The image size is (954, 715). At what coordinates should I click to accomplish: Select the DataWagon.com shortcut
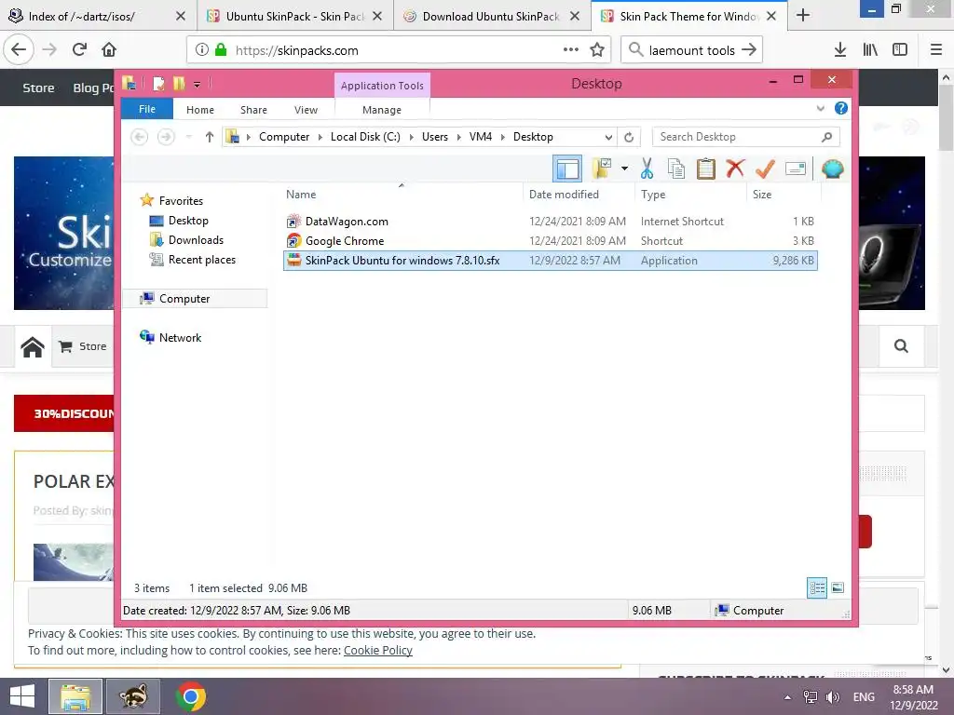[347, 222]
